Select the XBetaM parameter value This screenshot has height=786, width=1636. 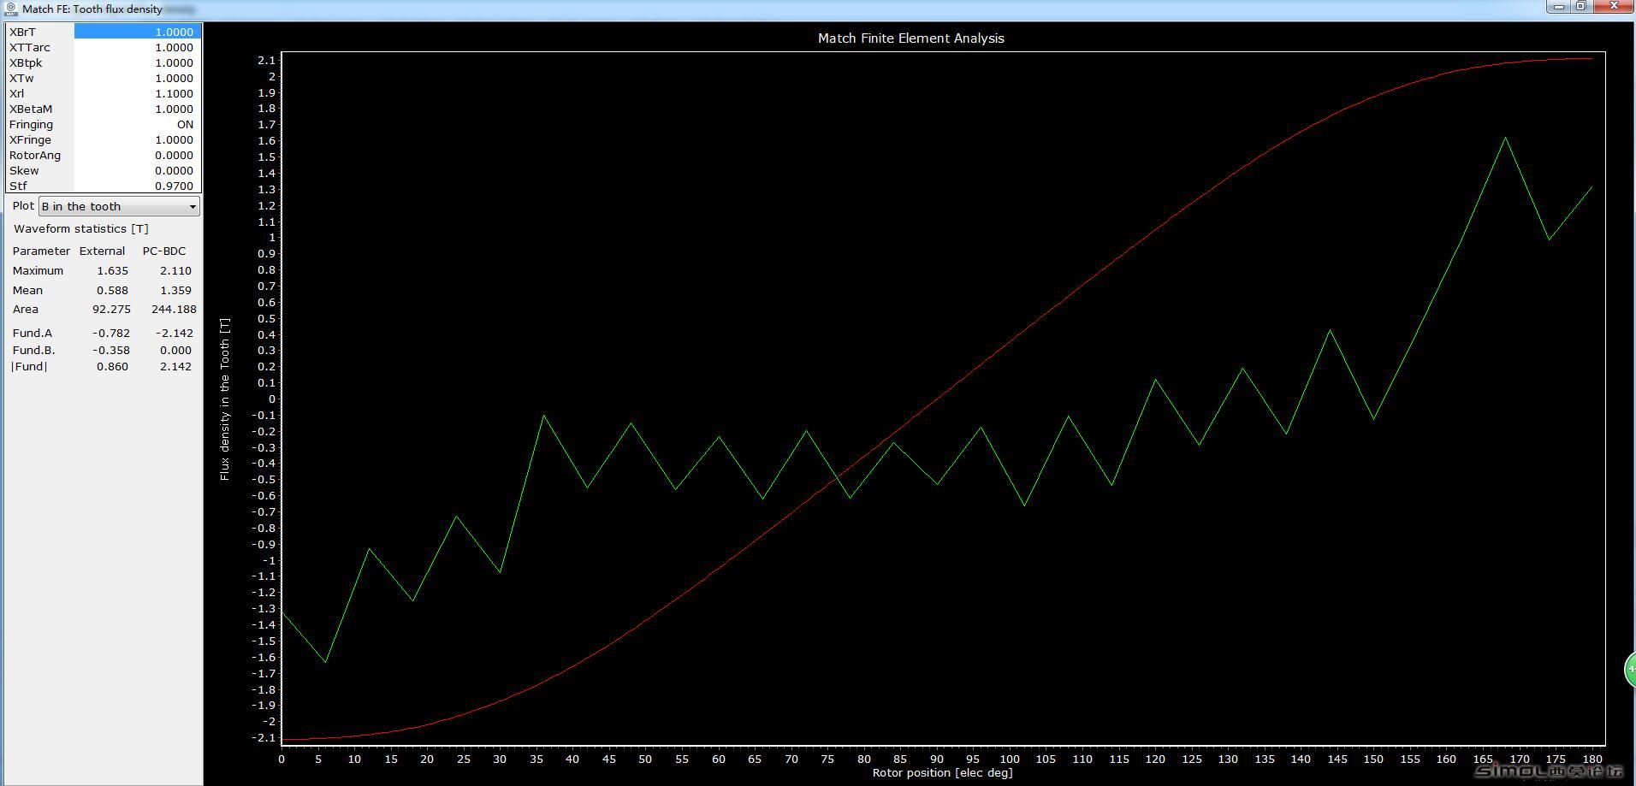(137, 109)
